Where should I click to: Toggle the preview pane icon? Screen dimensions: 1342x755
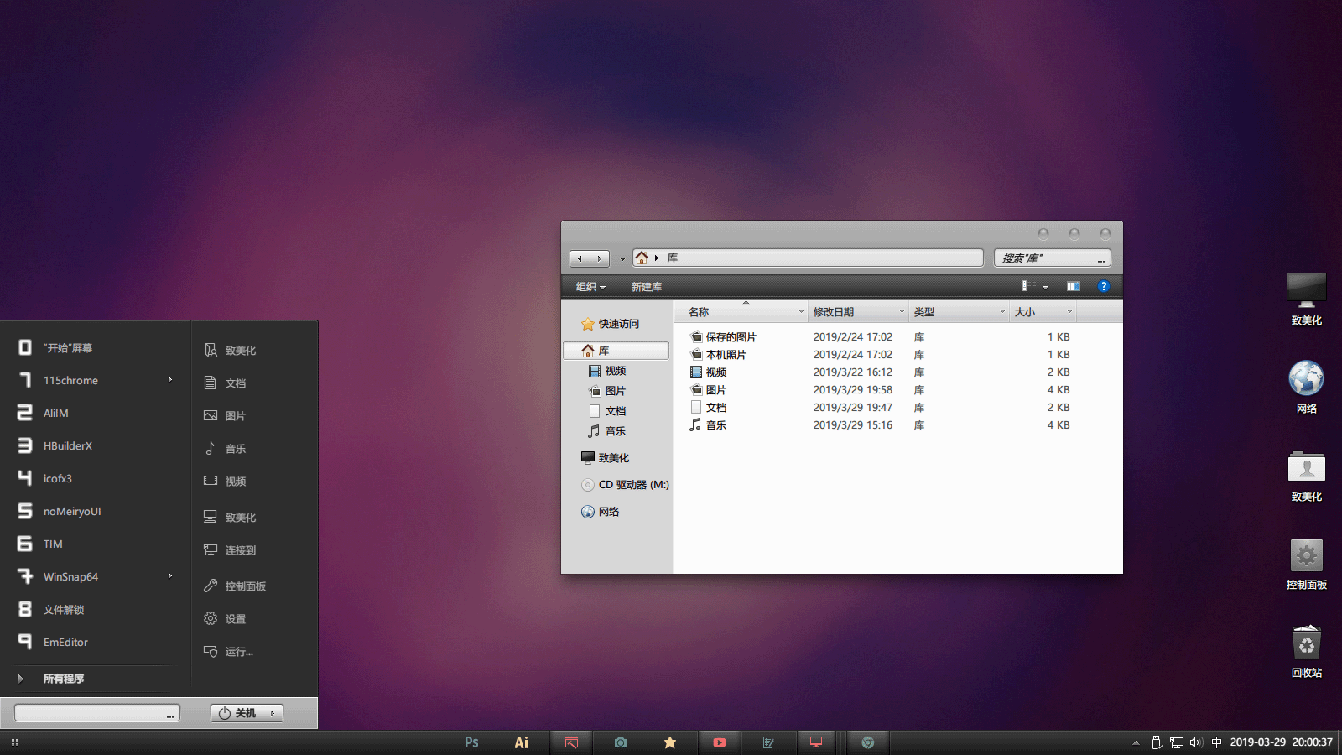tap(1073, 286)
